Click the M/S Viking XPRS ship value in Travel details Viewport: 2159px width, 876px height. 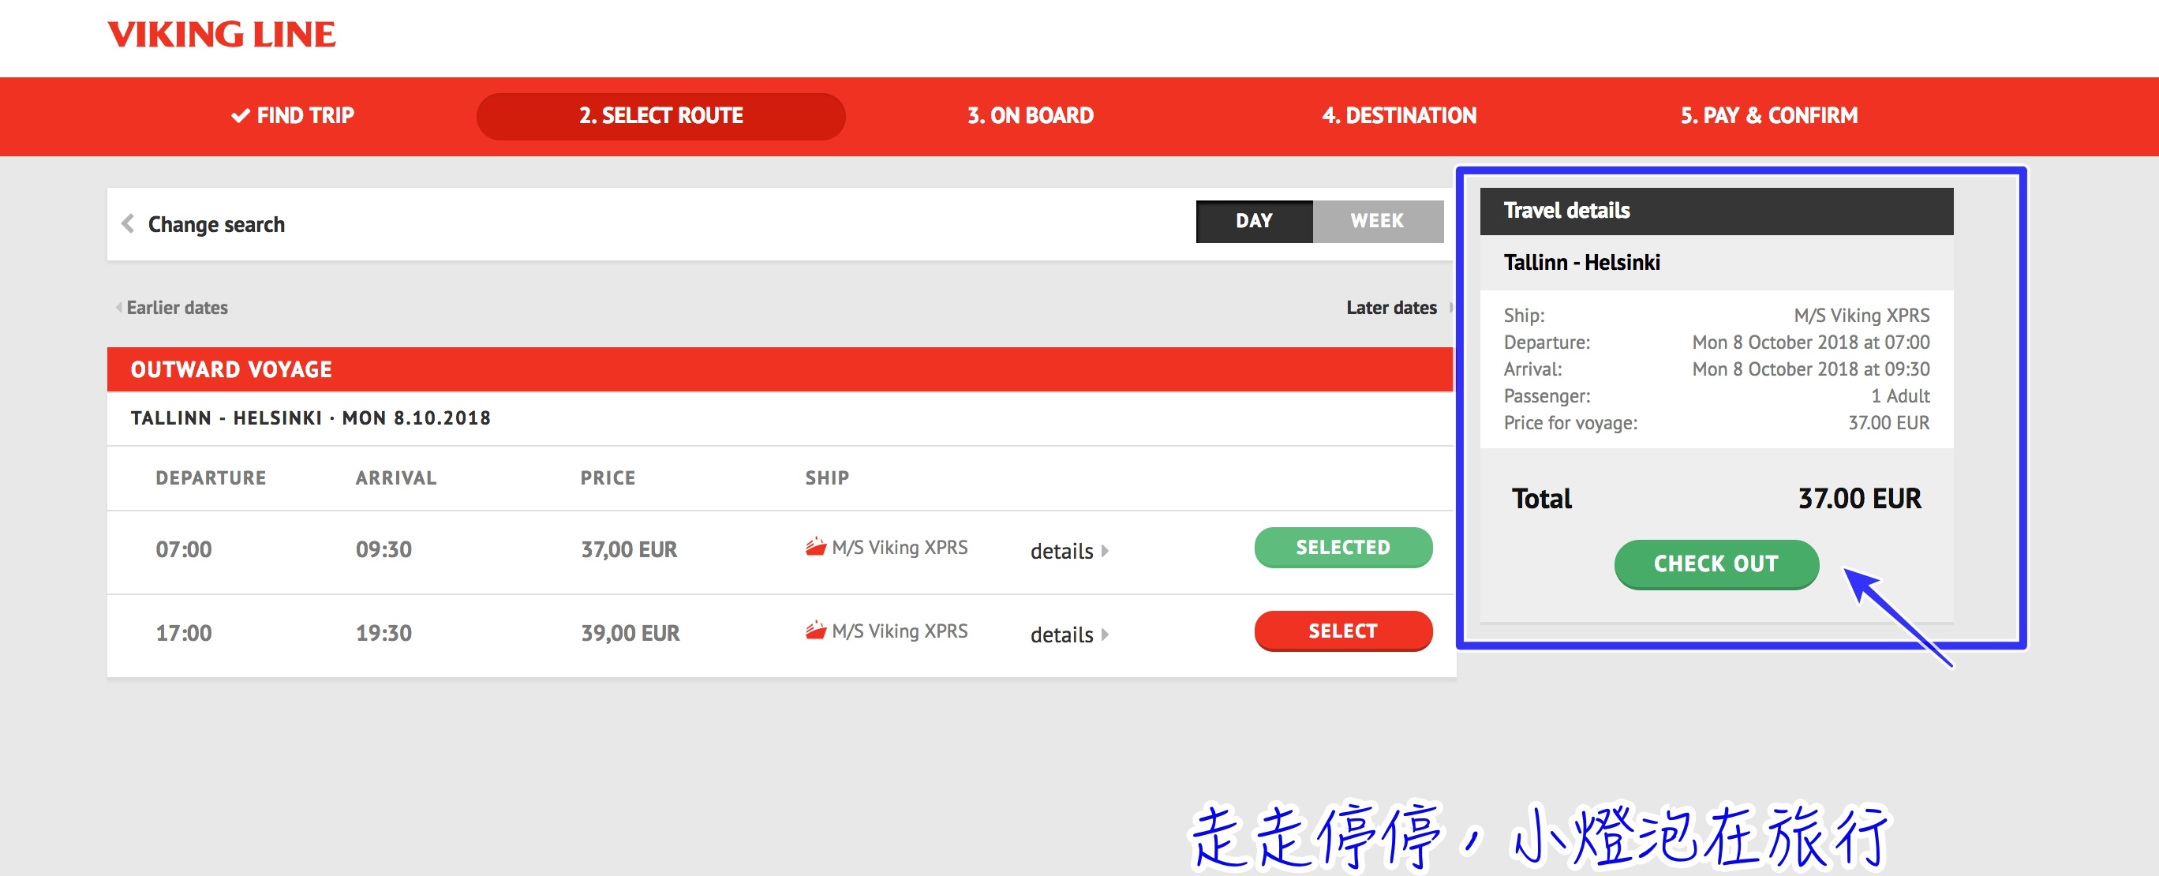1862,316
